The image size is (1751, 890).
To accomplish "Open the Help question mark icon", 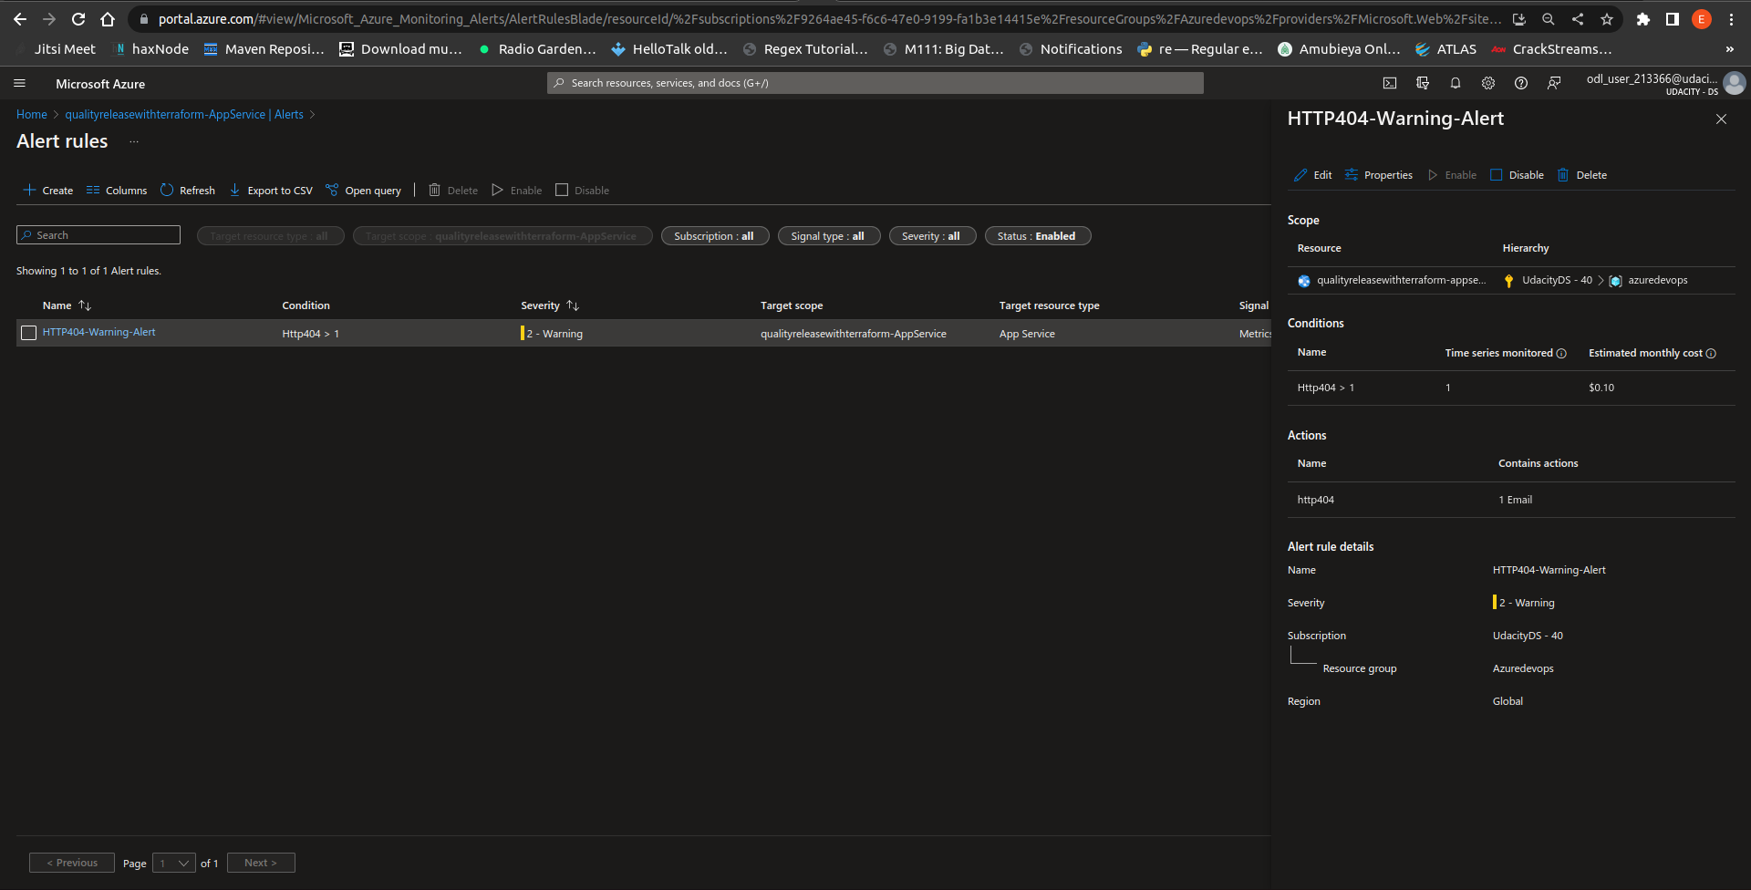I will coord(1521,83).
